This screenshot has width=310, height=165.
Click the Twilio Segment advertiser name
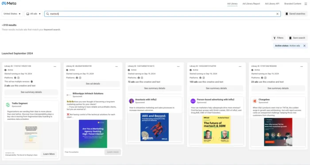click(x=19, y=103)
